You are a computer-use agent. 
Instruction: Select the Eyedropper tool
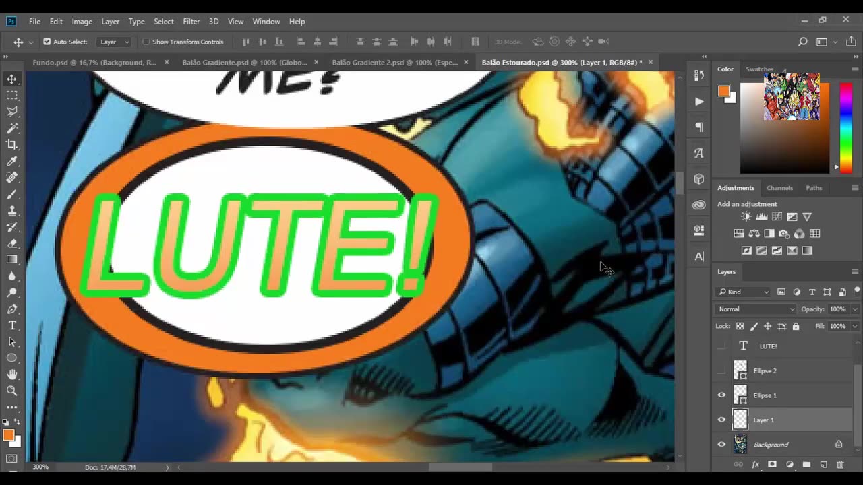[x=12, y=161]
